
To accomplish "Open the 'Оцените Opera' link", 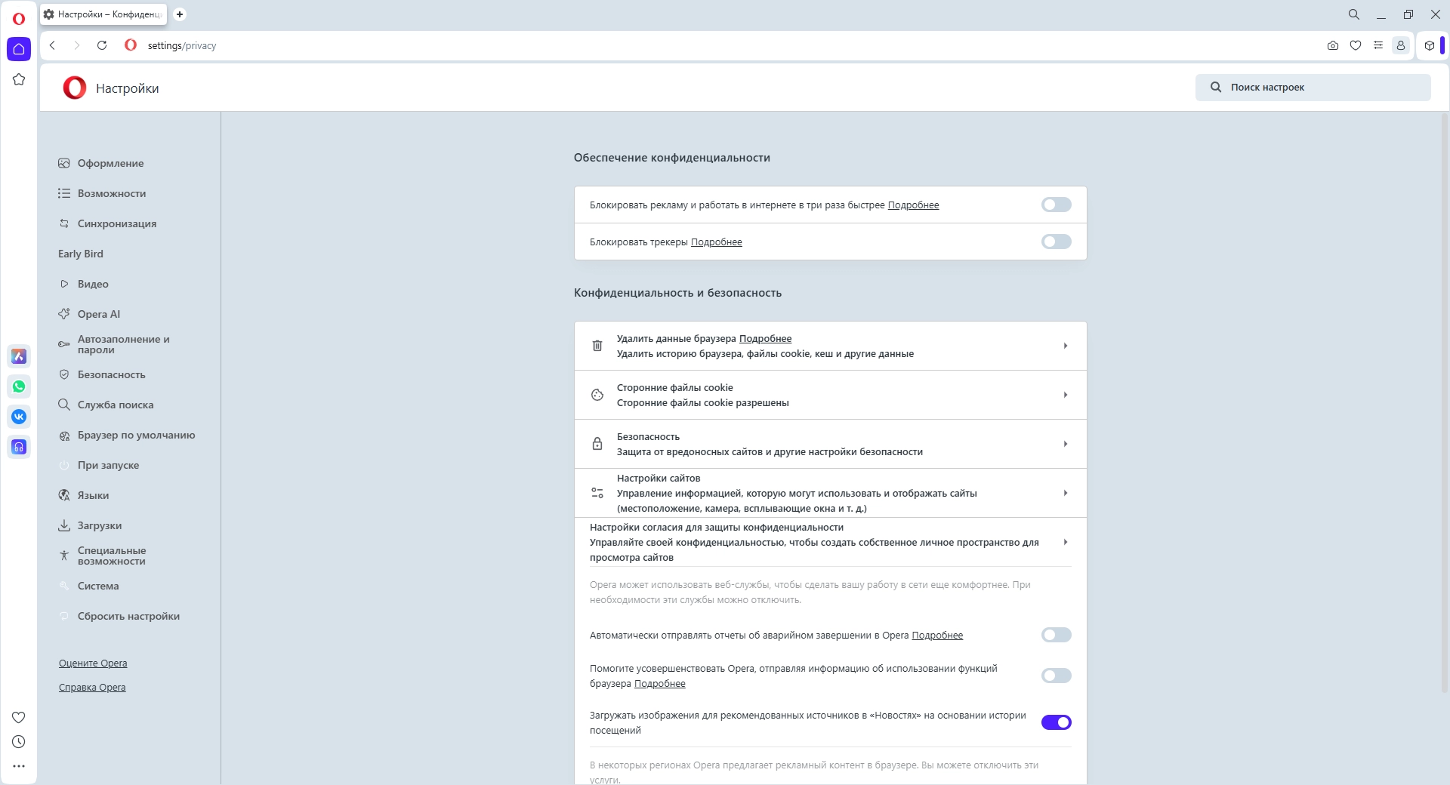I will click(x=93, y=663).
